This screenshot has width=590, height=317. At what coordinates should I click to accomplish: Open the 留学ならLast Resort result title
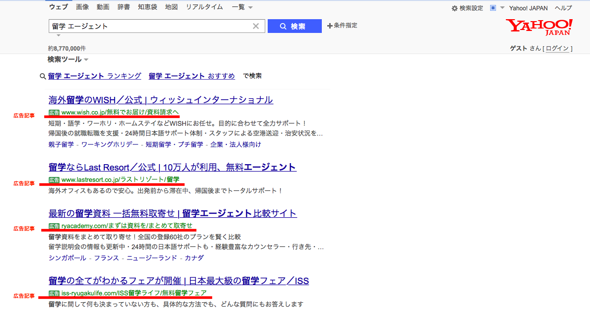172,167
